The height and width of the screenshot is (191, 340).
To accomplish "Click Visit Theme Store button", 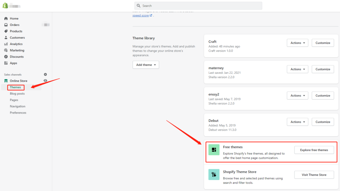I will coord(314,175).
